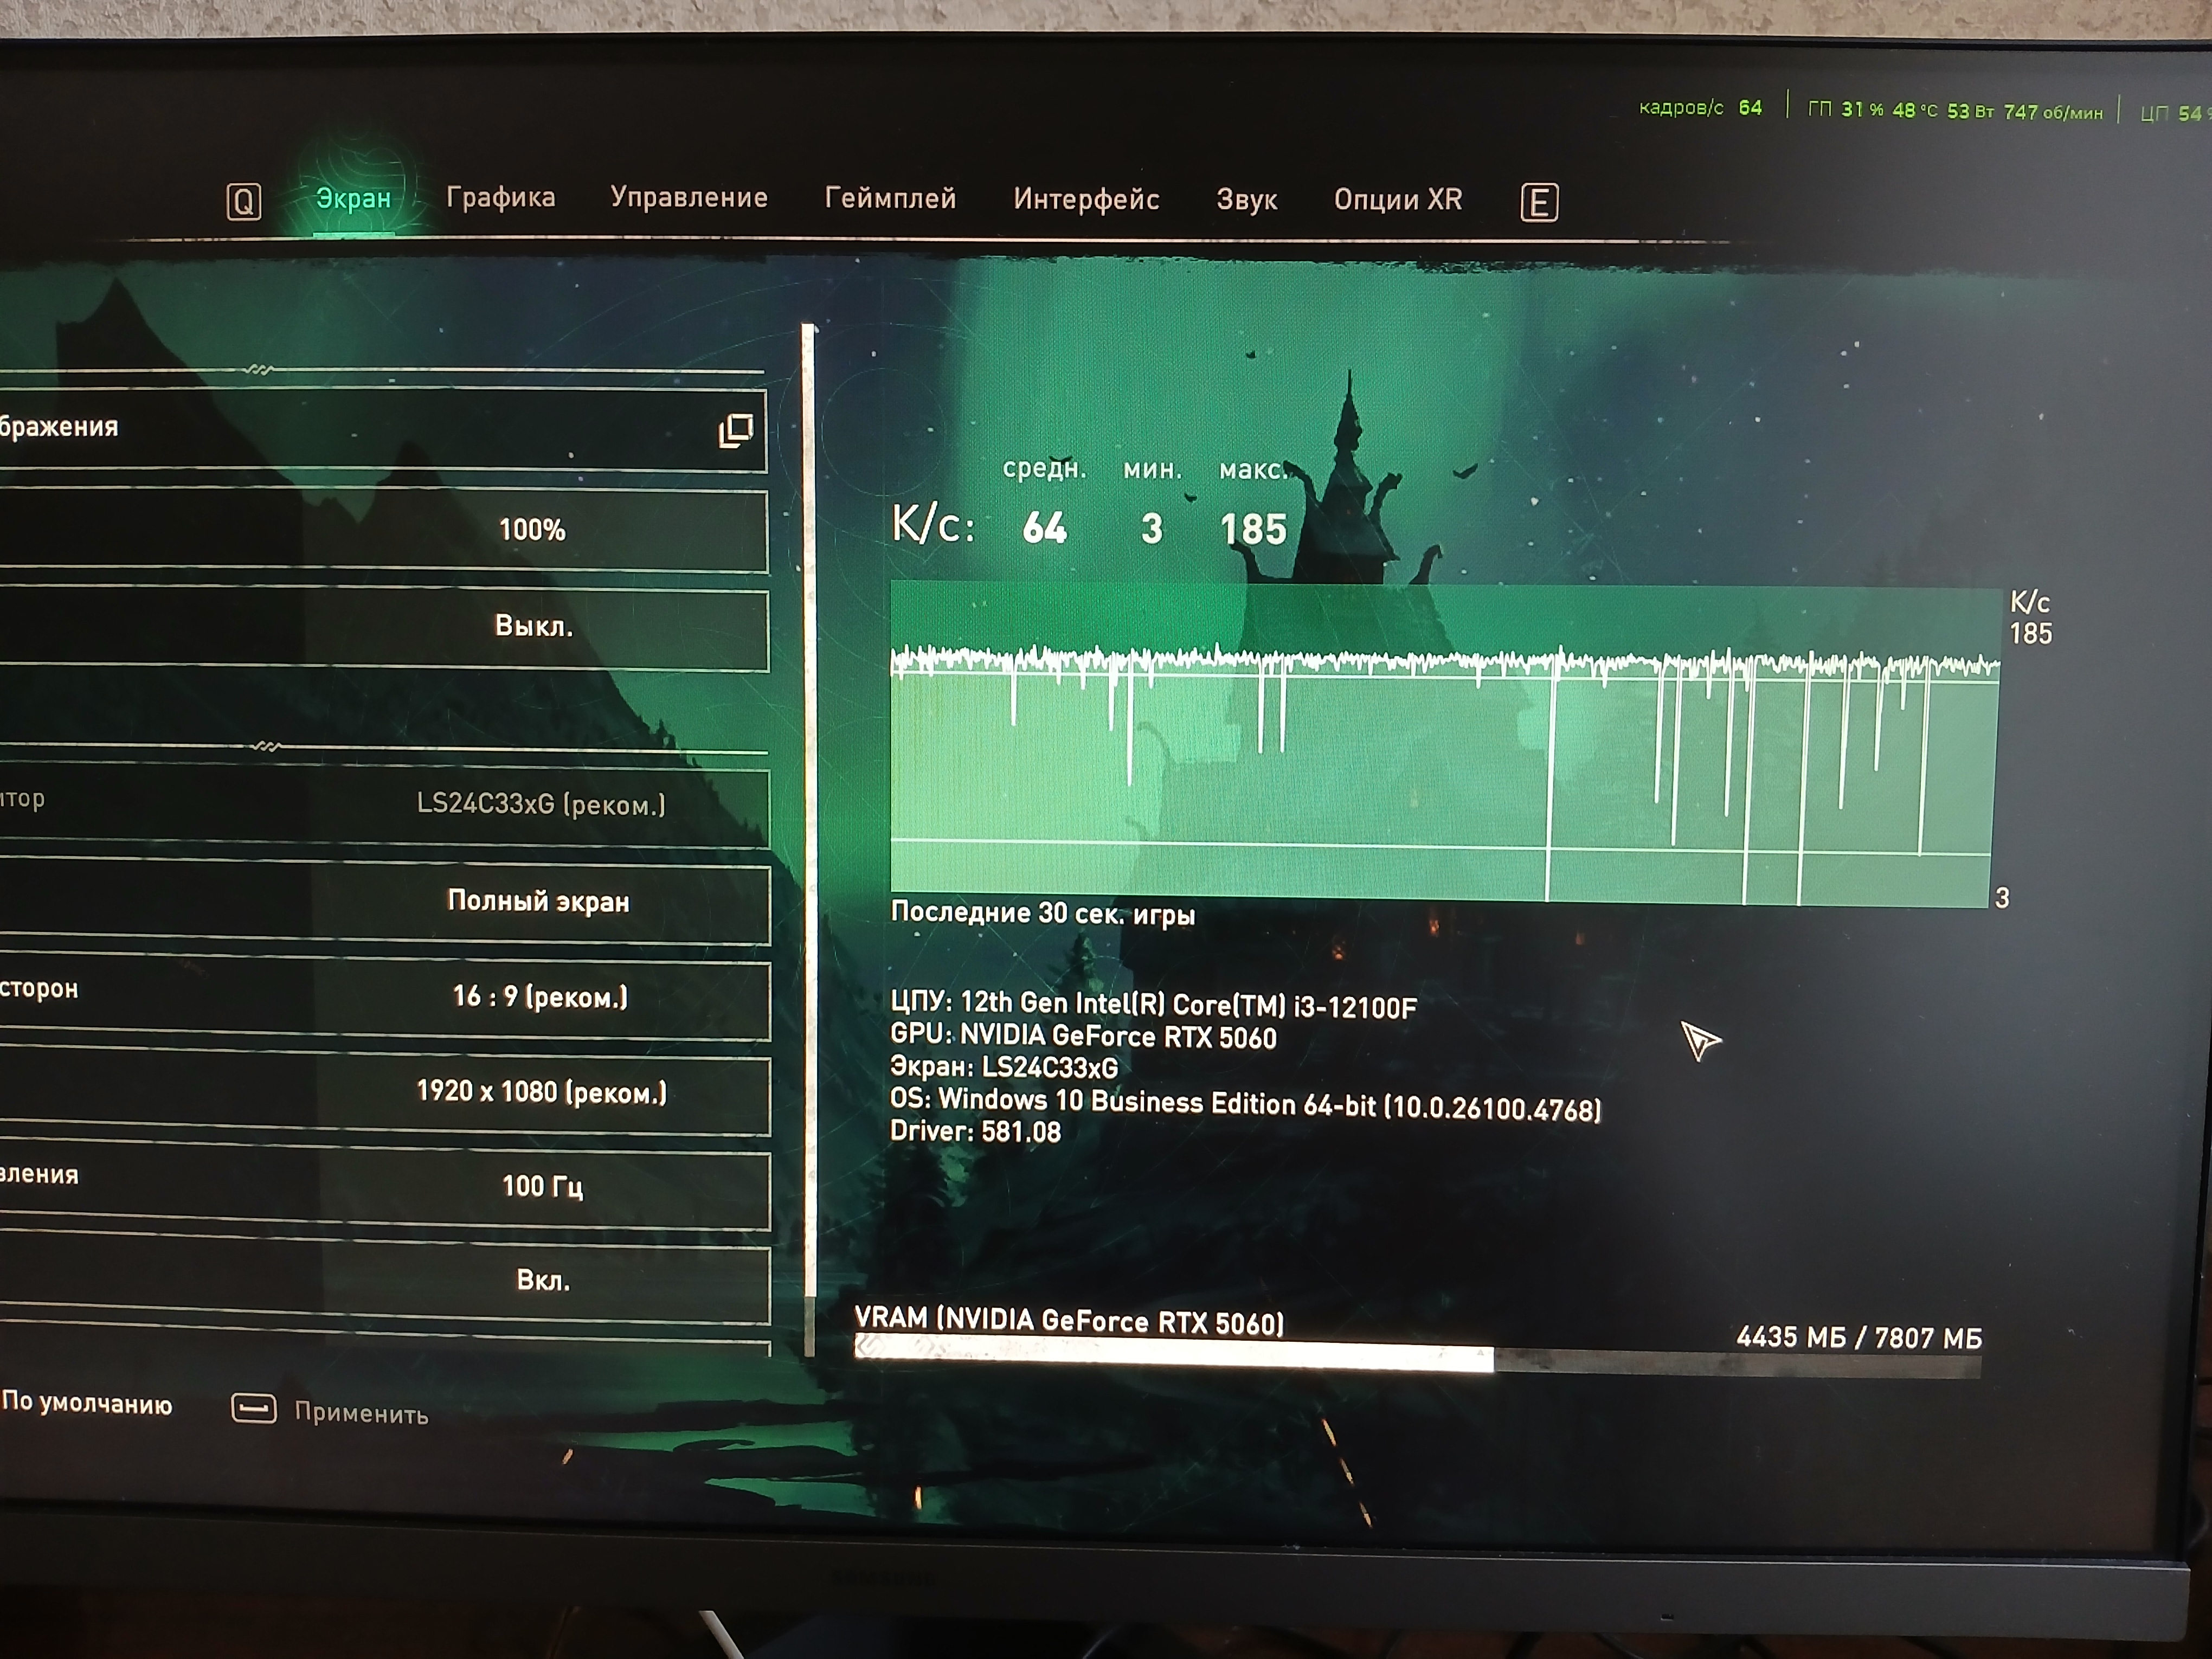Switch to the Управление tab
This screenshot has width=2212, height=1659.
click(689, 198)
